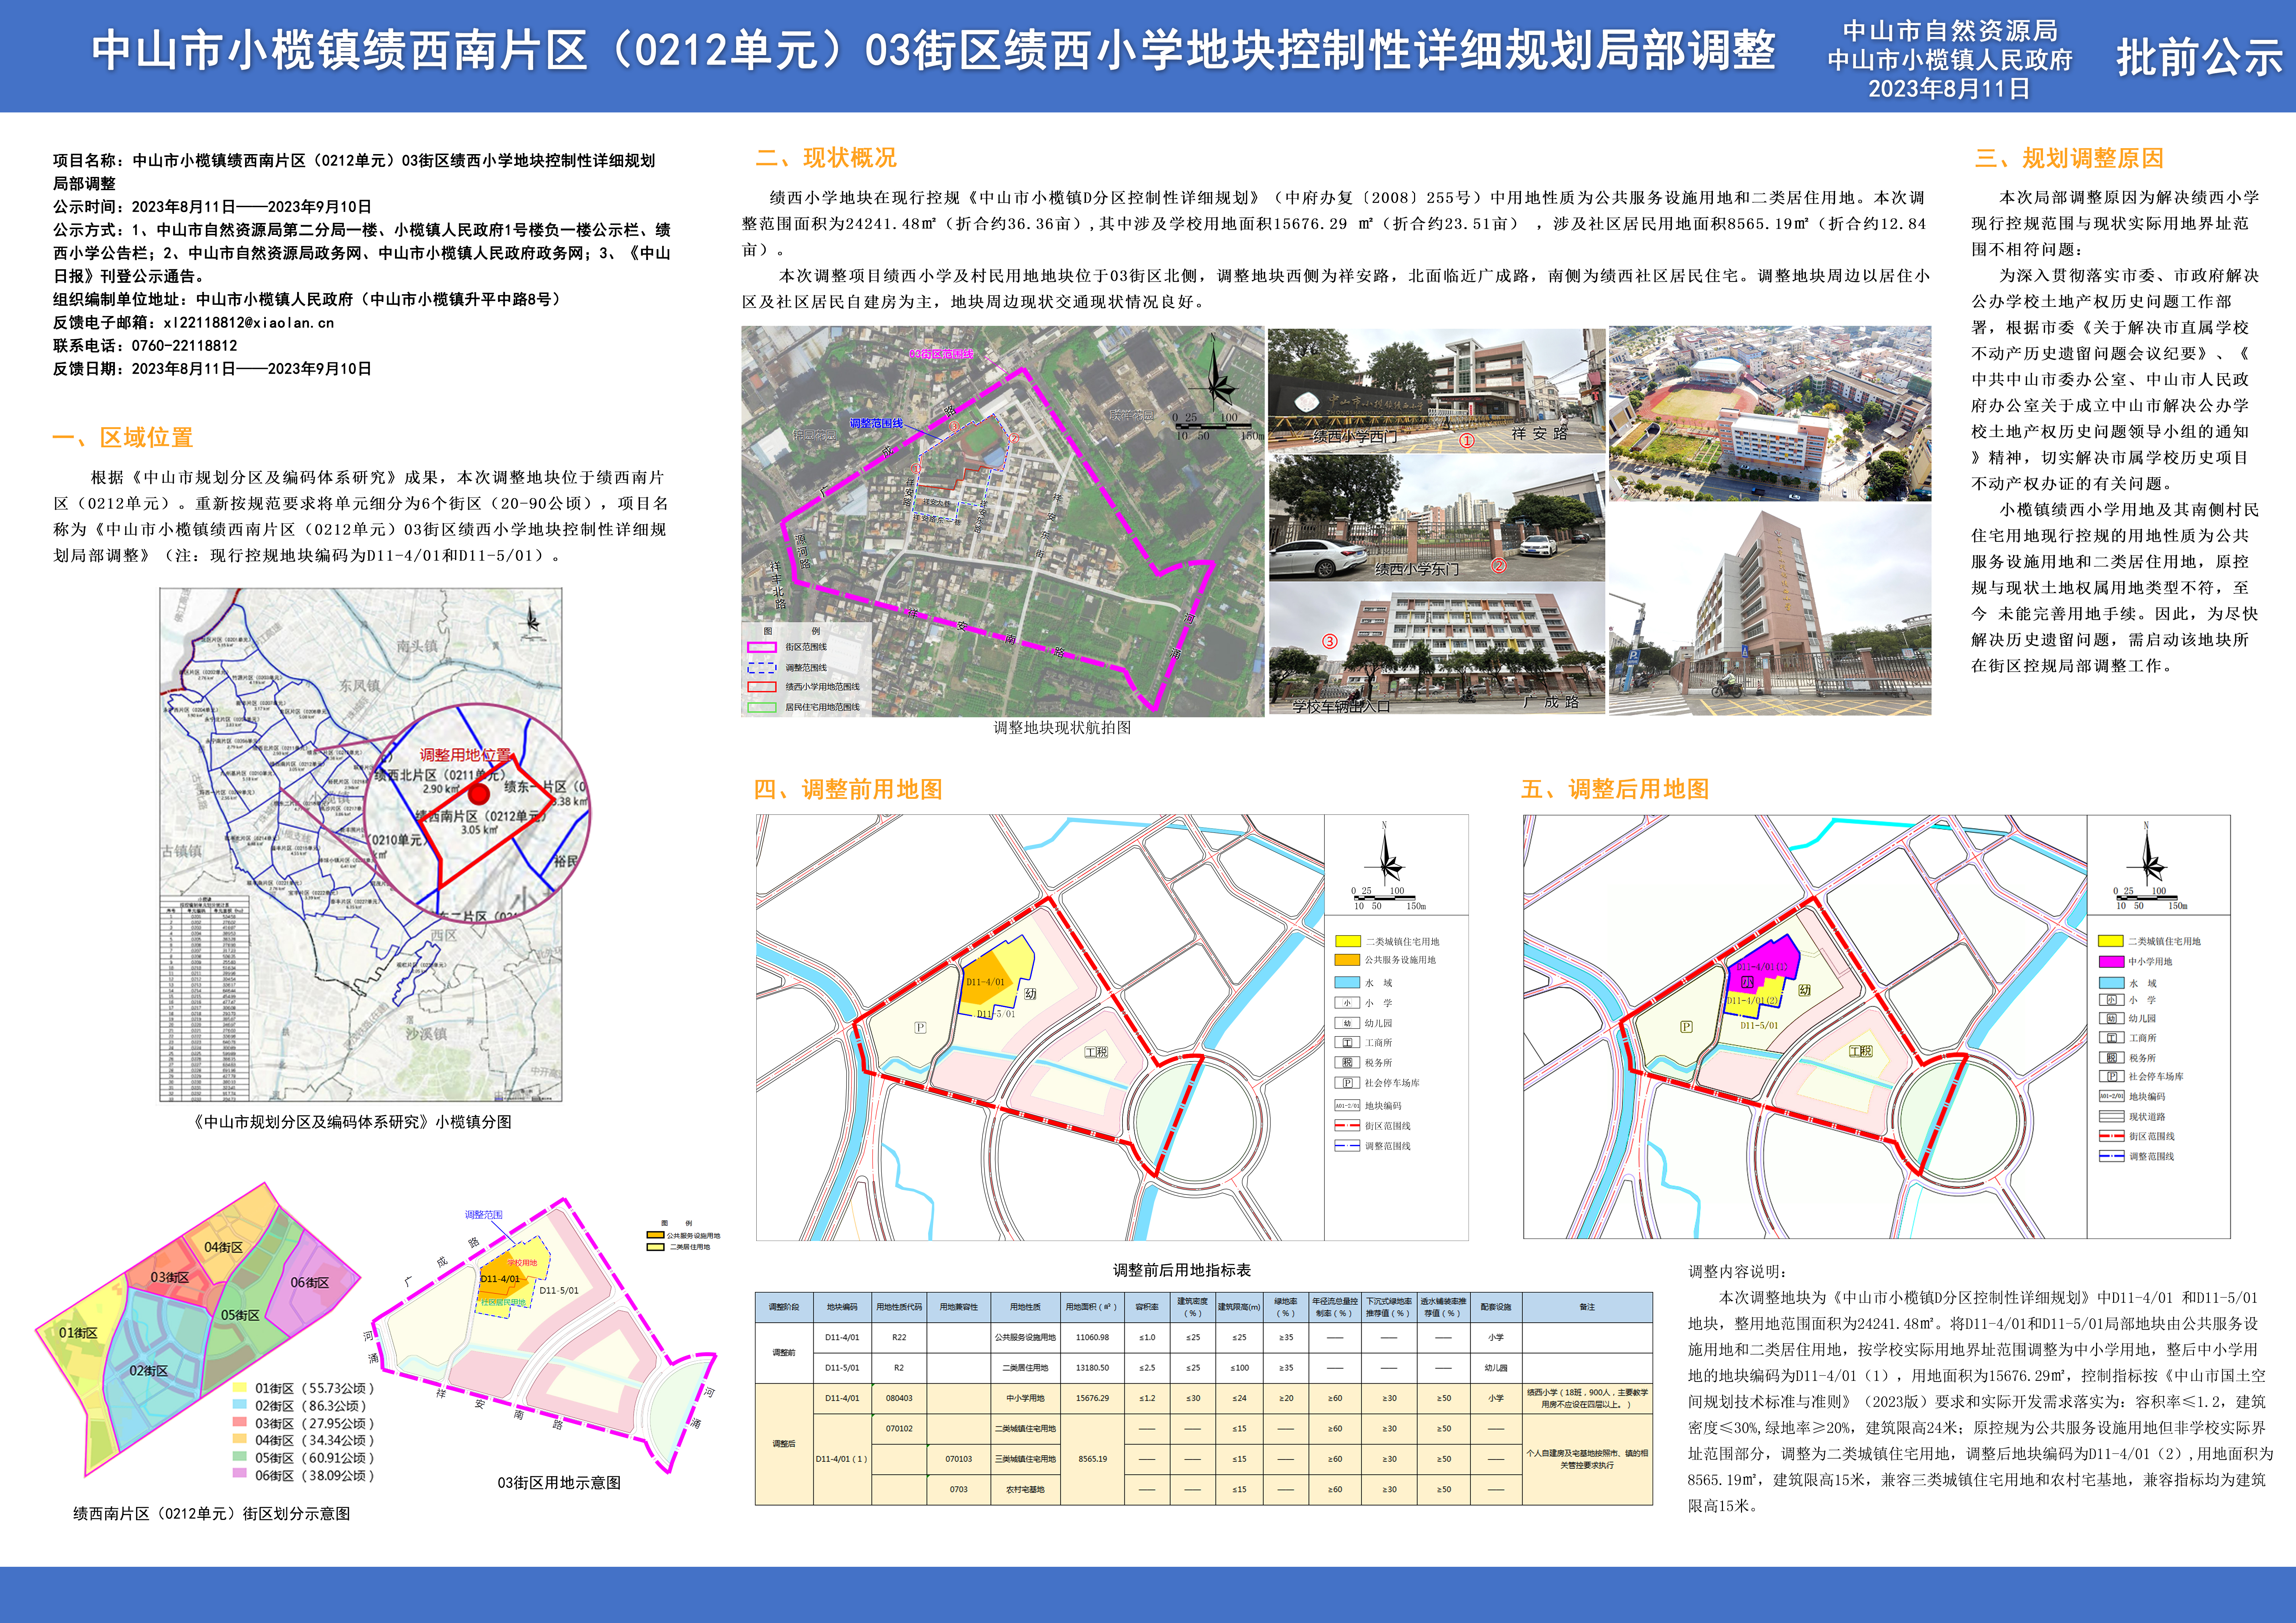Click 幼 kindergarten symbol on 调整前用地图
Viewport: 2296px width, 1623px height.
pyautogui.click(x=1030, y=993)
